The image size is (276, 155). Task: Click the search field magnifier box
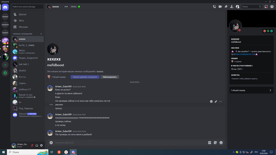(251, 7)
